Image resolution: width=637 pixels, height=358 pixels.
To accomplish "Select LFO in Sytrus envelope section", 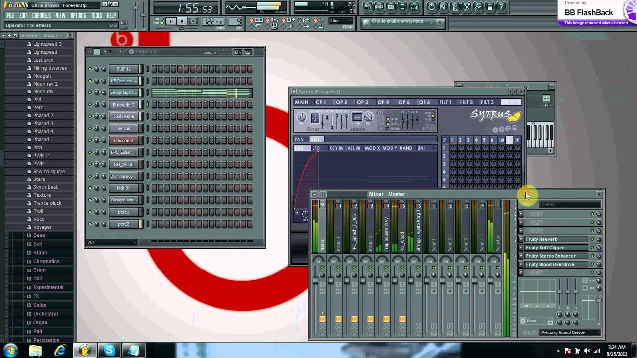I will (316, 148).
